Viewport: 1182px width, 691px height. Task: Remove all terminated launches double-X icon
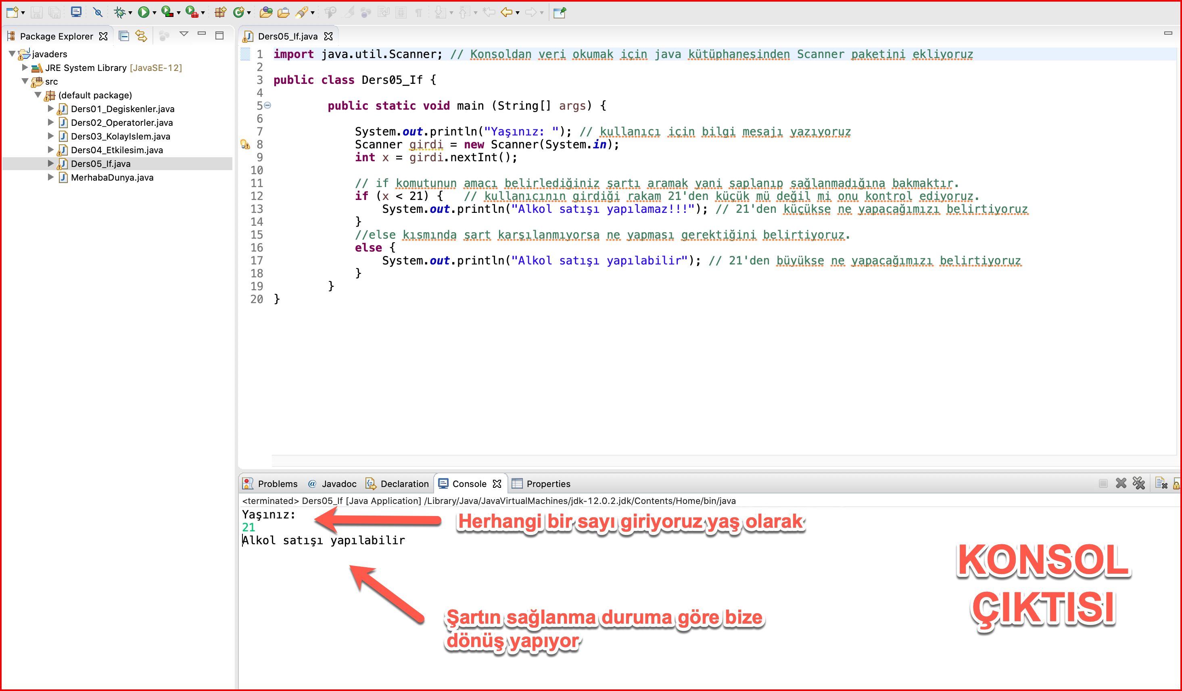click(1139, 483)
